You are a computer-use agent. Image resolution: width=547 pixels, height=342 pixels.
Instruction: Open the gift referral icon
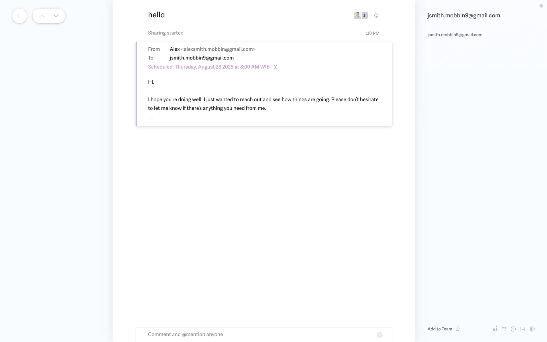pyautogui.click(x=504, y=329)
